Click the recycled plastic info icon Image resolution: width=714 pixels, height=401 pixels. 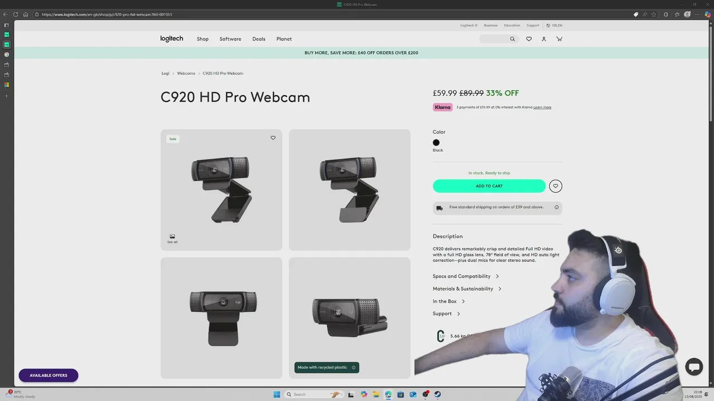tap(354, 368)
